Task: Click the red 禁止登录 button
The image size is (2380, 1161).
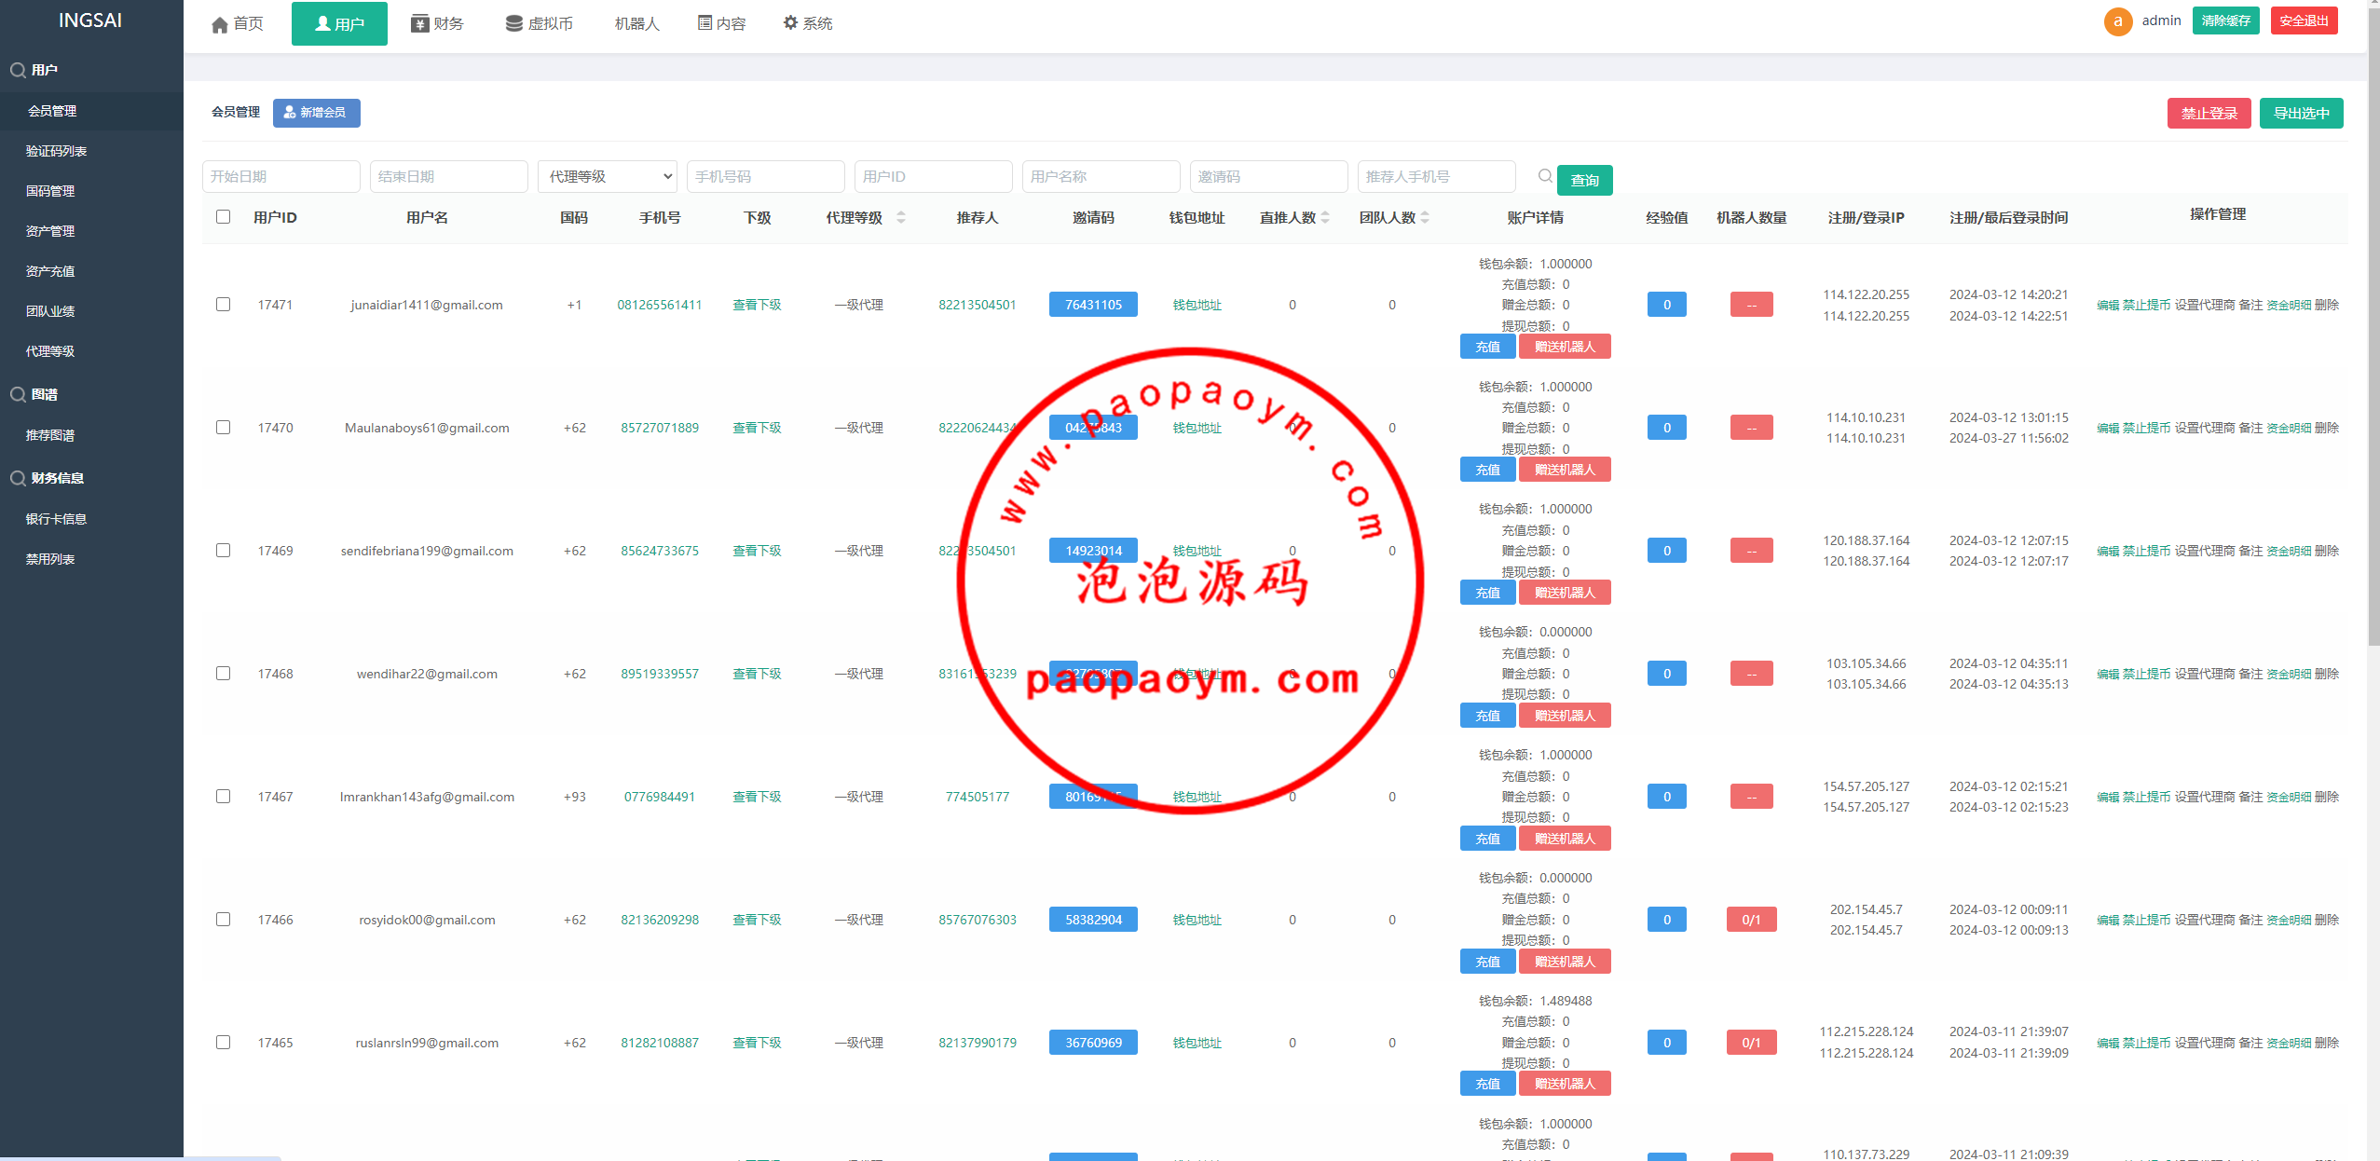Action: (x=2209, y=113)
